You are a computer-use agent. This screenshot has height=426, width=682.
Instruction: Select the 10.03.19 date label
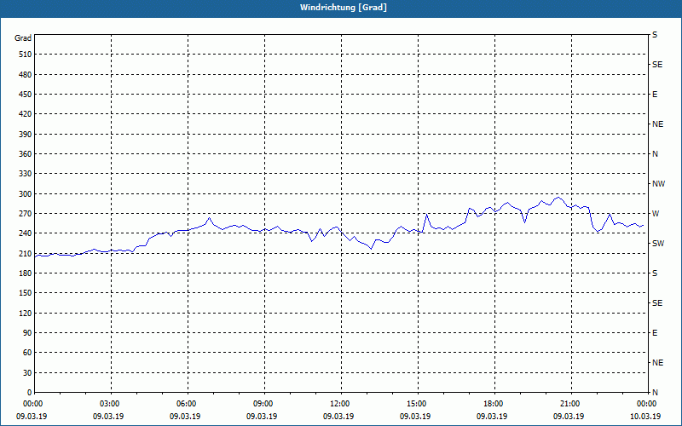[645, 417]
